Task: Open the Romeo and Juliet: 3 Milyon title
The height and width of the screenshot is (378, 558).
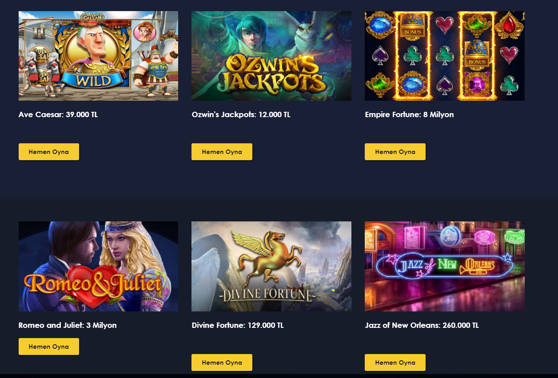Action: tap(68, 325)
